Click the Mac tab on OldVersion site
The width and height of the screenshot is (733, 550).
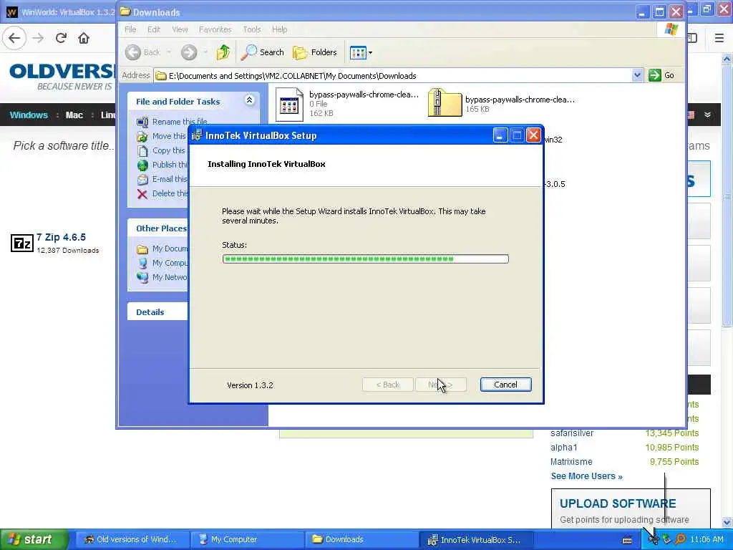pyautogui.click(x=74, y=115)
